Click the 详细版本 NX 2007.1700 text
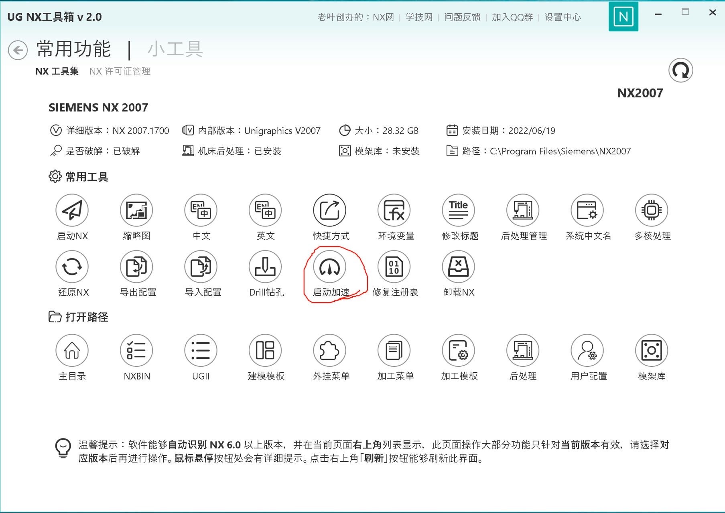The image size is (725, 513). click(x=118, y=131)
